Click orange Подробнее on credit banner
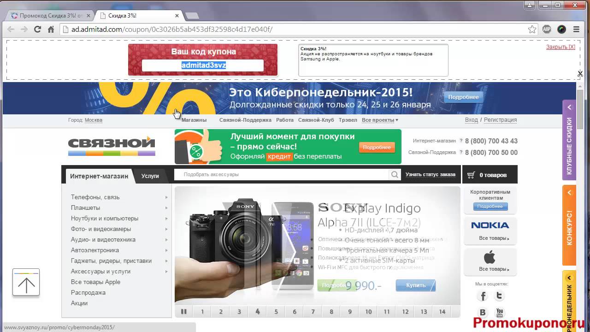Viewport: 590px width, 332px height. [377, 147]
